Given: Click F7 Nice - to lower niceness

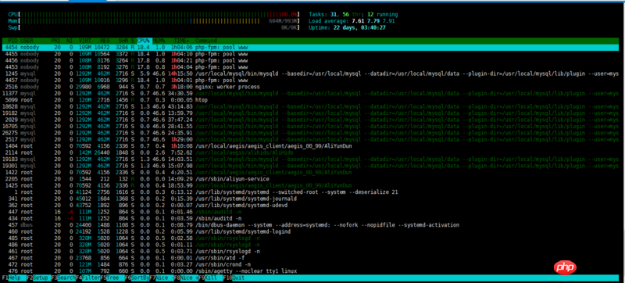Looking at the screenshot, I should [x=162, y=278].
